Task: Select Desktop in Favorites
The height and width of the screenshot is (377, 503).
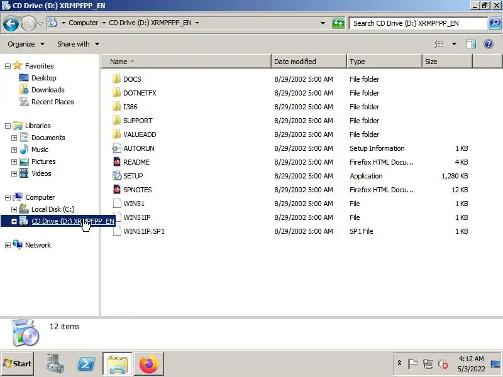Action: (43, 78)
